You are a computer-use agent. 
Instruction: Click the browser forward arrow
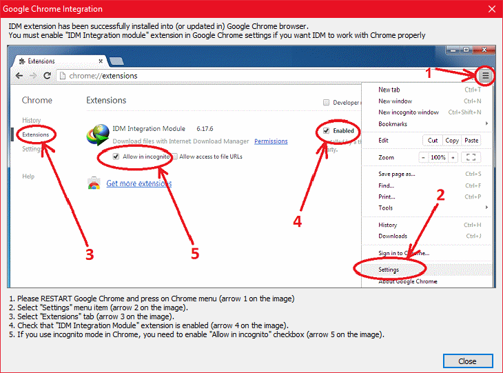(32, 76)
